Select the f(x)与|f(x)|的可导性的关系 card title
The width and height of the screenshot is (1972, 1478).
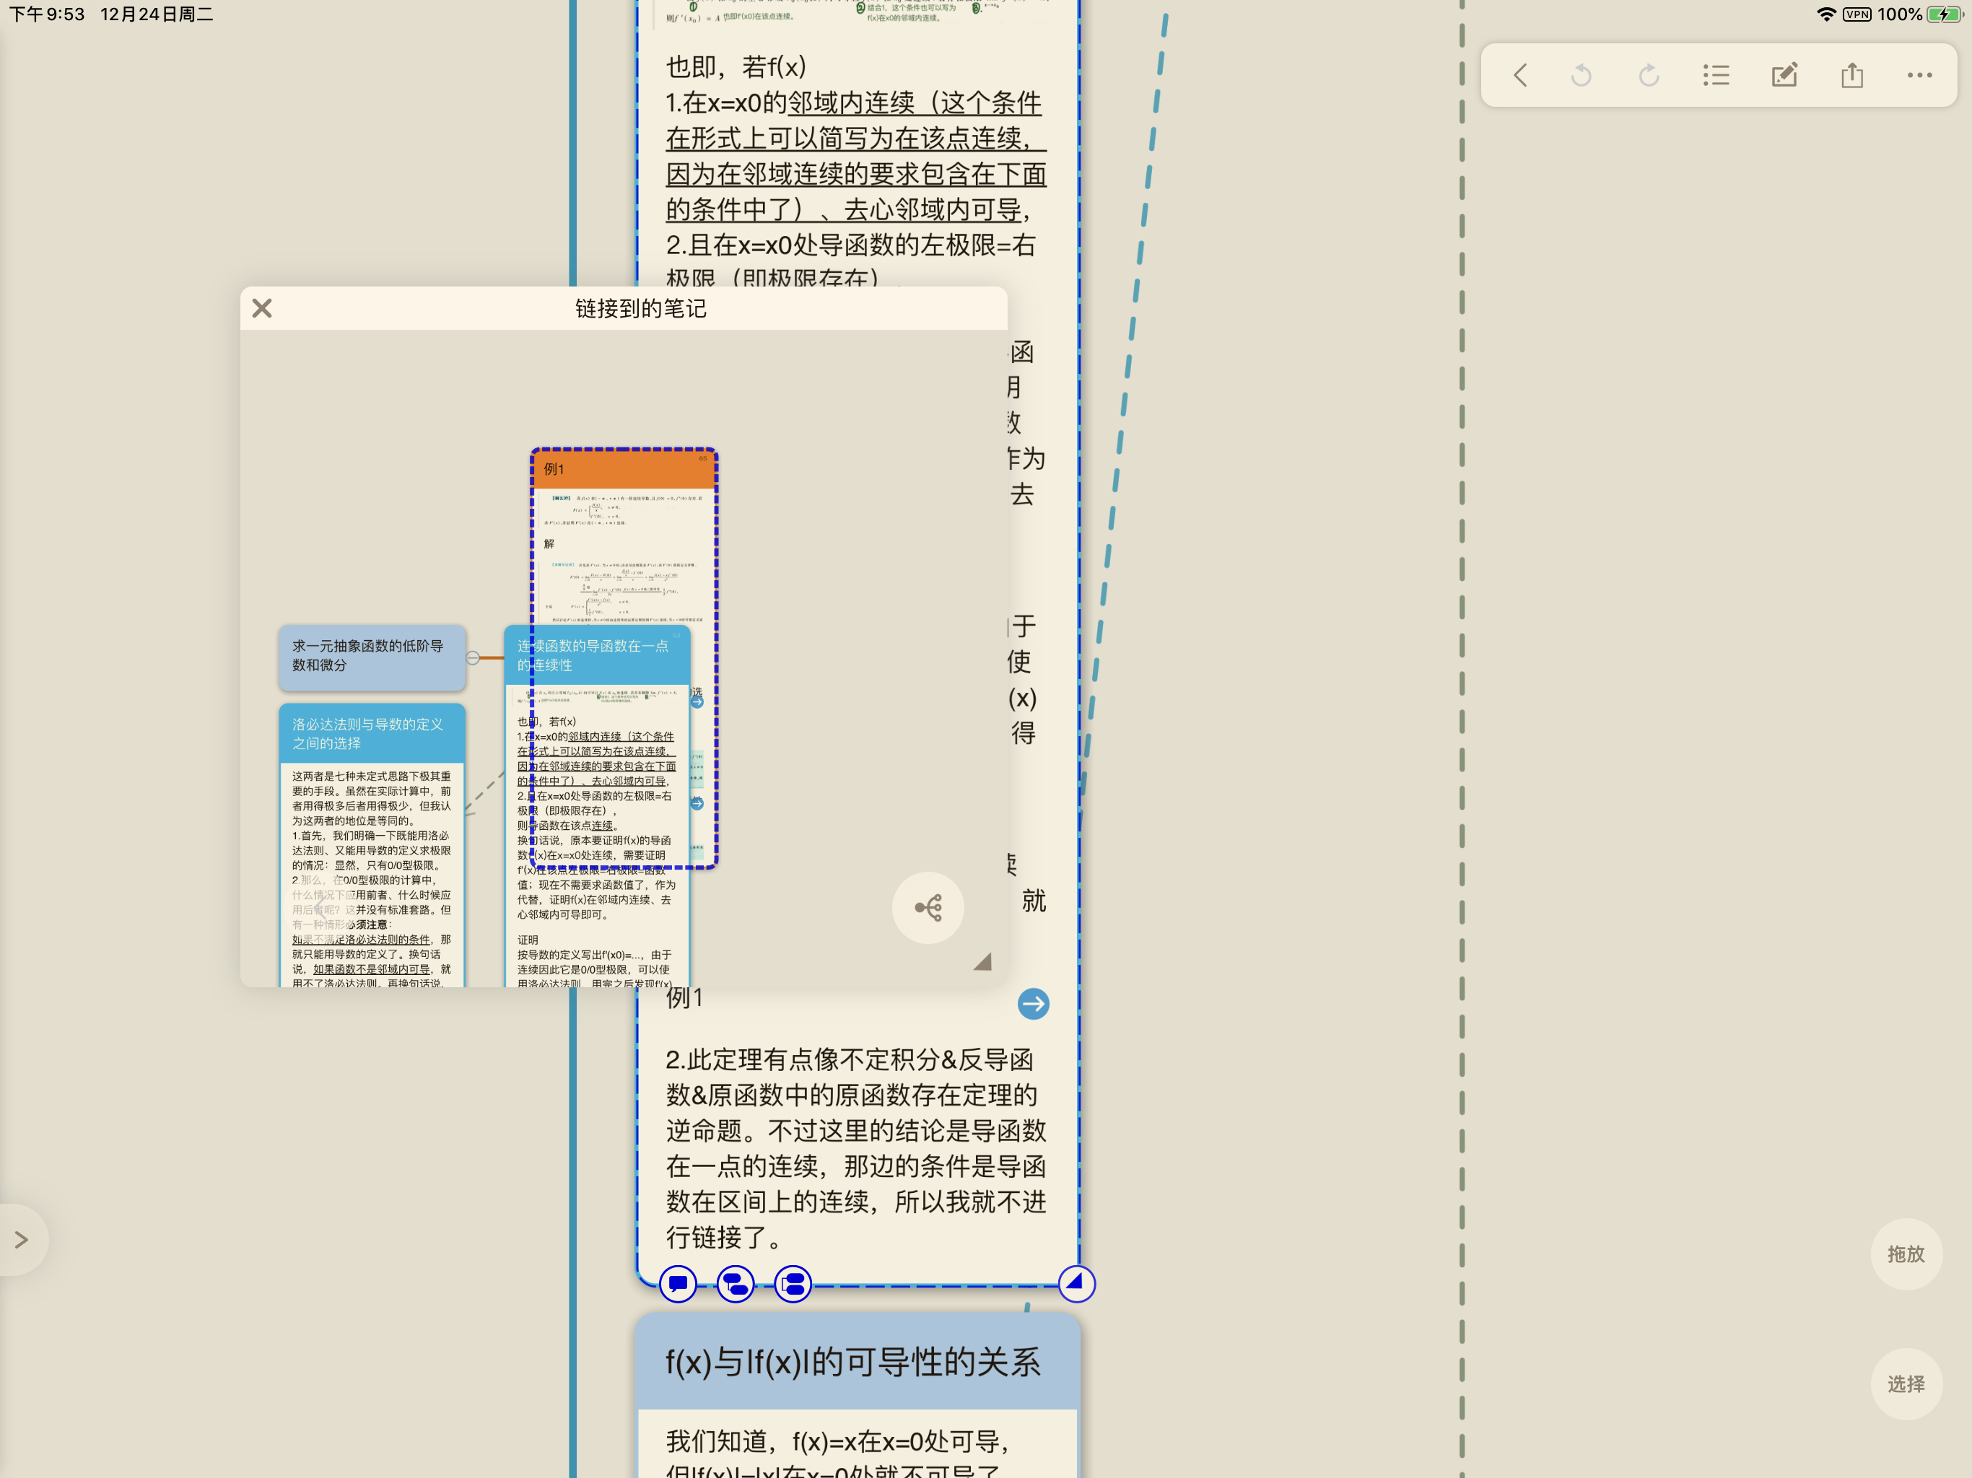click(852, 1361)
